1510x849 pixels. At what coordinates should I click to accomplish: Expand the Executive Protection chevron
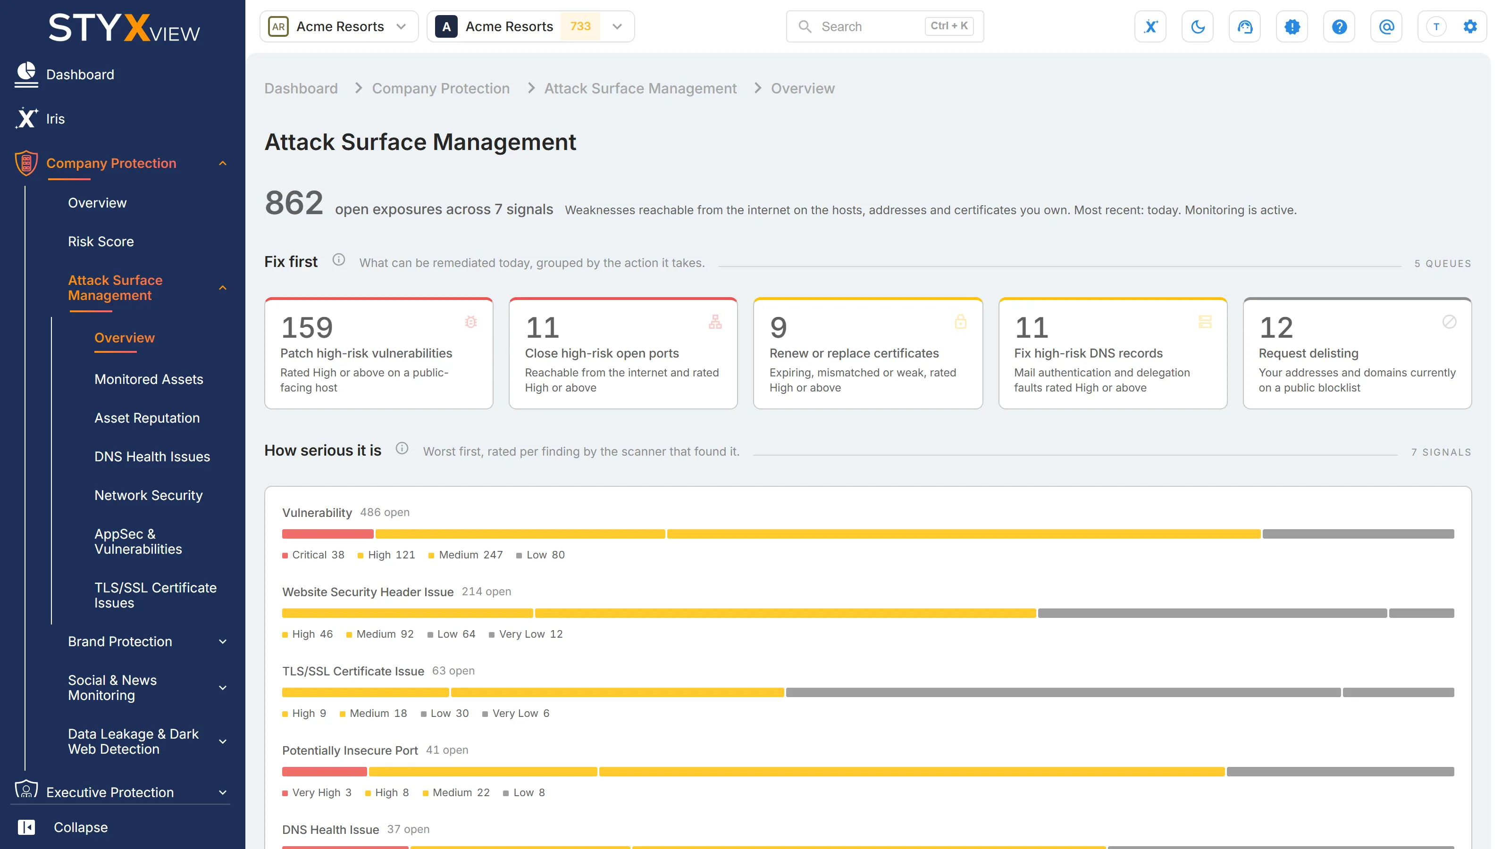(223, 793)
